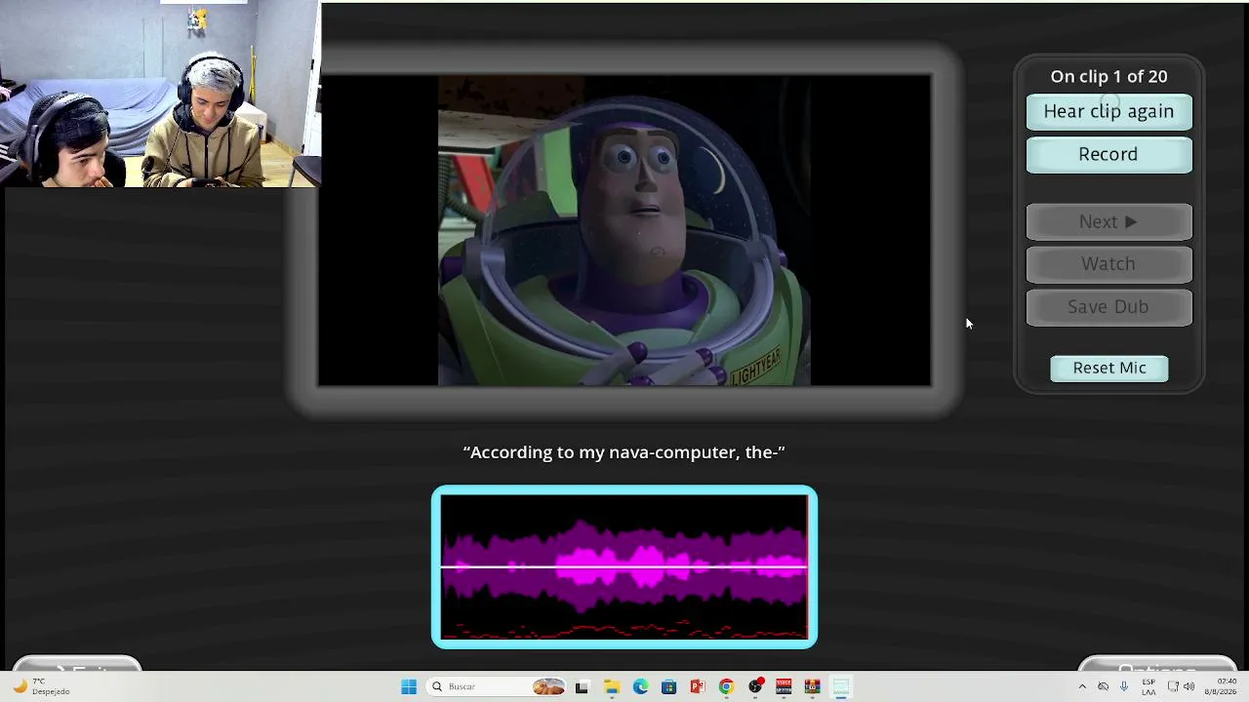Start recording with the Record button
The image size is (1249, 702).
coord(1108,154)
